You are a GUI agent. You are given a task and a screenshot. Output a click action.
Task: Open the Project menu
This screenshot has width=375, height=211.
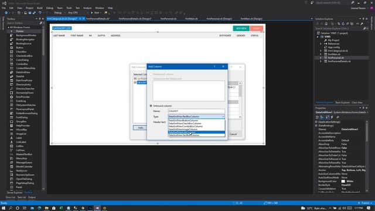29,8
